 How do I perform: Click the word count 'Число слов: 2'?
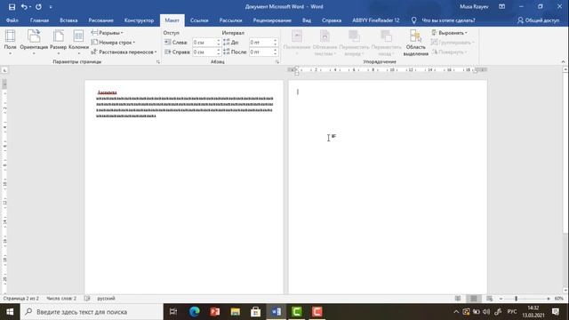pos(61,299)
